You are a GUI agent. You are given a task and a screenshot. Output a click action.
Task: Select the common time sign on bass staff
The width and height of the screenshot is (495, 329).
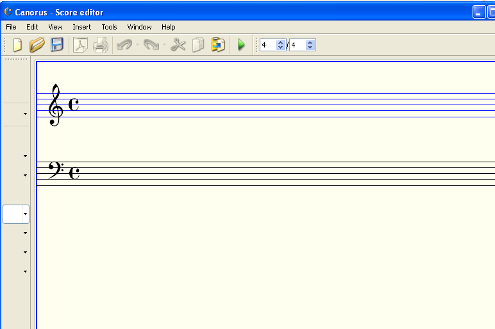tap(74, 173)
